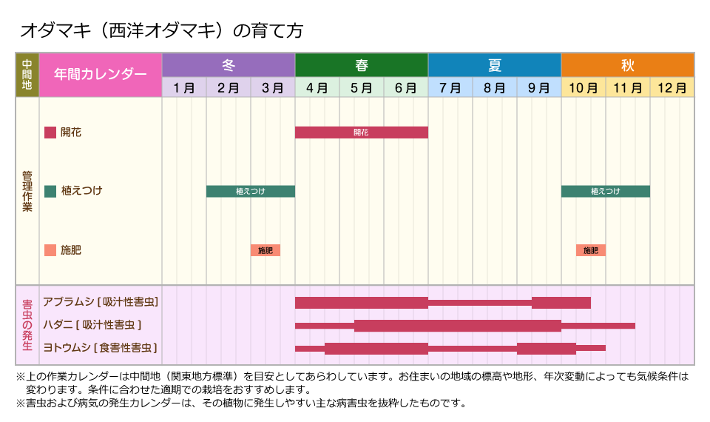Viewport: 710px width, 422px height.
Task: Click the ヨトウムシ [食害性害虫] pest label
Action: [x=101, y=346]
